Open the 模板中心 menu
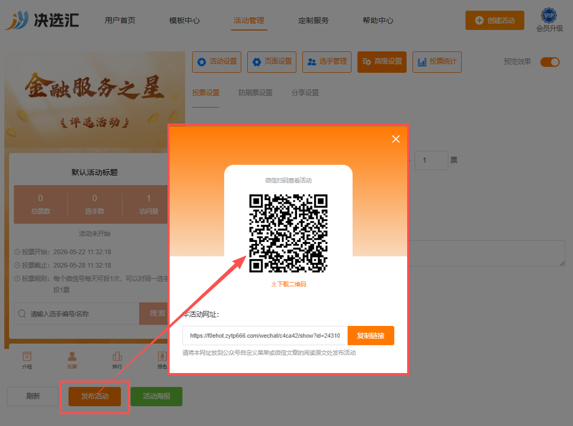Viewport: 573px width, 426px height. [184, 20]
